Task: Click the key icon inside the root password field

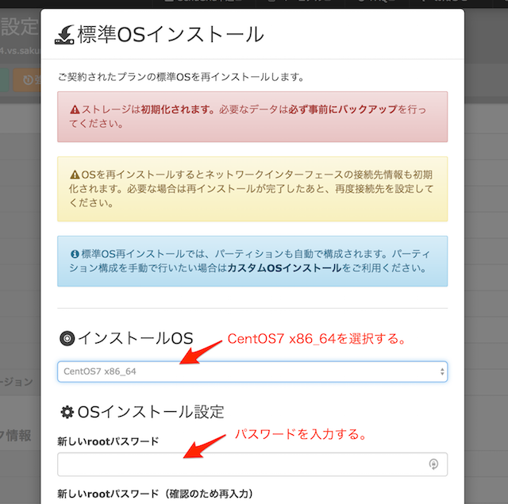Action: pos(433,464)
